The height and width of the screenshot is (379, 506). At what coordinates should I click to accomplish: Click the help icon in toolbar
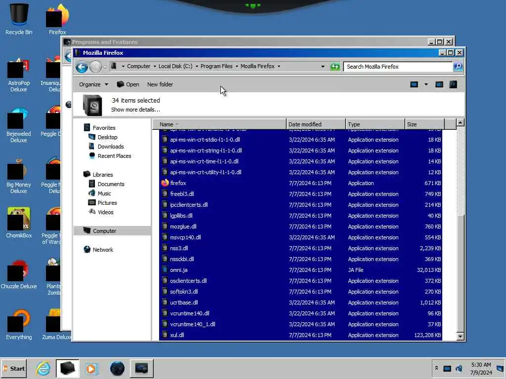point(453,84)
